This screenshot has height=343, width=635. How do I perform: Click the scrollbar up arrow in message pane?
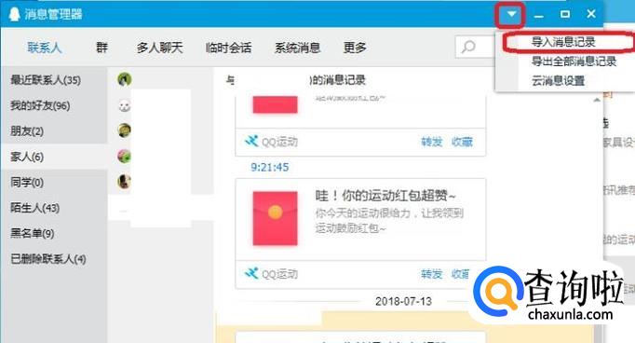coord(597,100)
